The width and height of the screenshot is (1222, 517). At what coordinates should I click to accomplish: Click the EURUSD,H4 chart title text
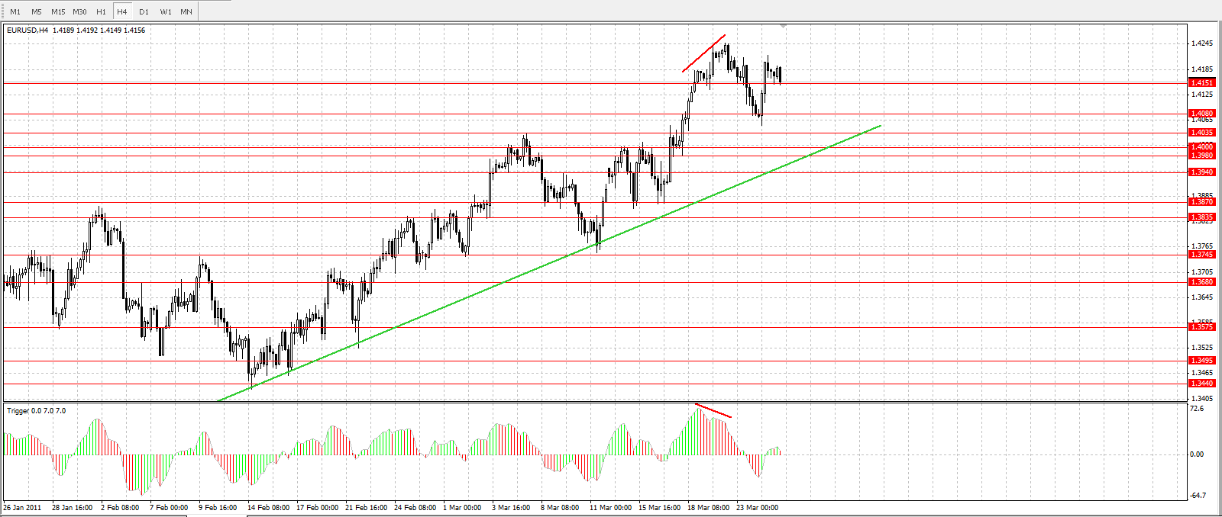click(27, 31)
